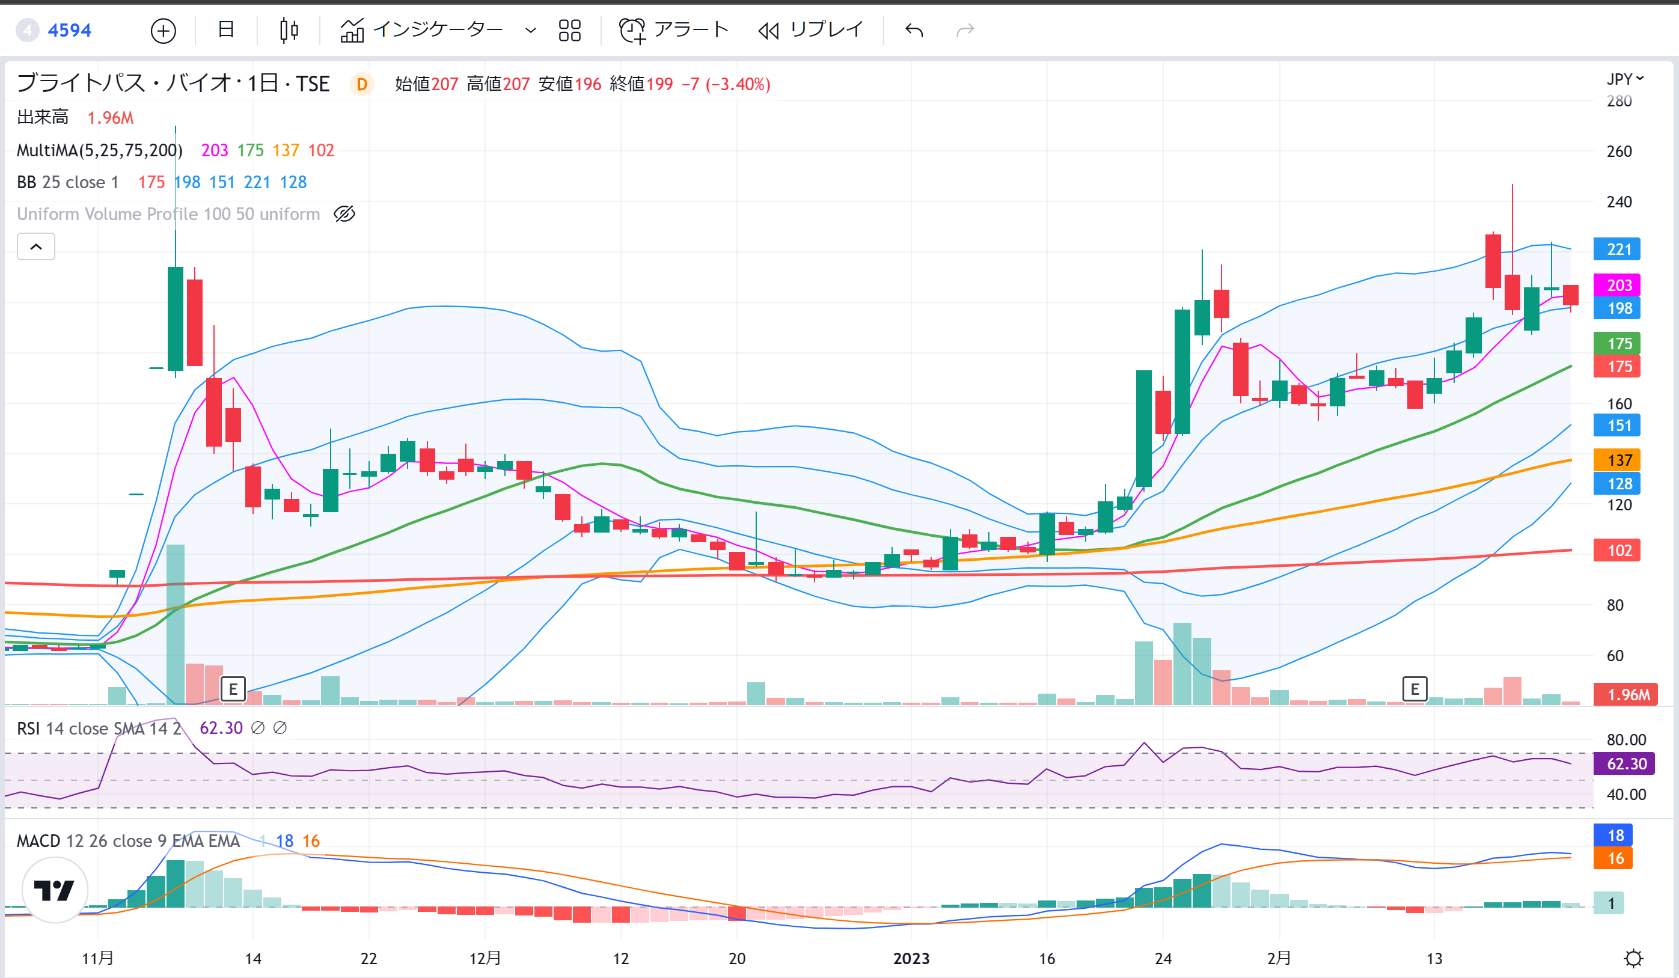Select the BB 25 close 1 indicator legend
The image size is (1679, 978).
pos(67,182)
